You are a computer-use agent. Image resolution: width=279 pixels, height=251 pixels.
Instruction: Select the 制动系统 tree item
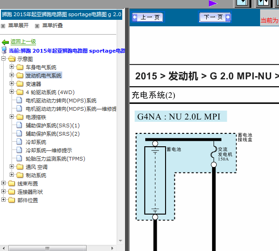point(36,175)
